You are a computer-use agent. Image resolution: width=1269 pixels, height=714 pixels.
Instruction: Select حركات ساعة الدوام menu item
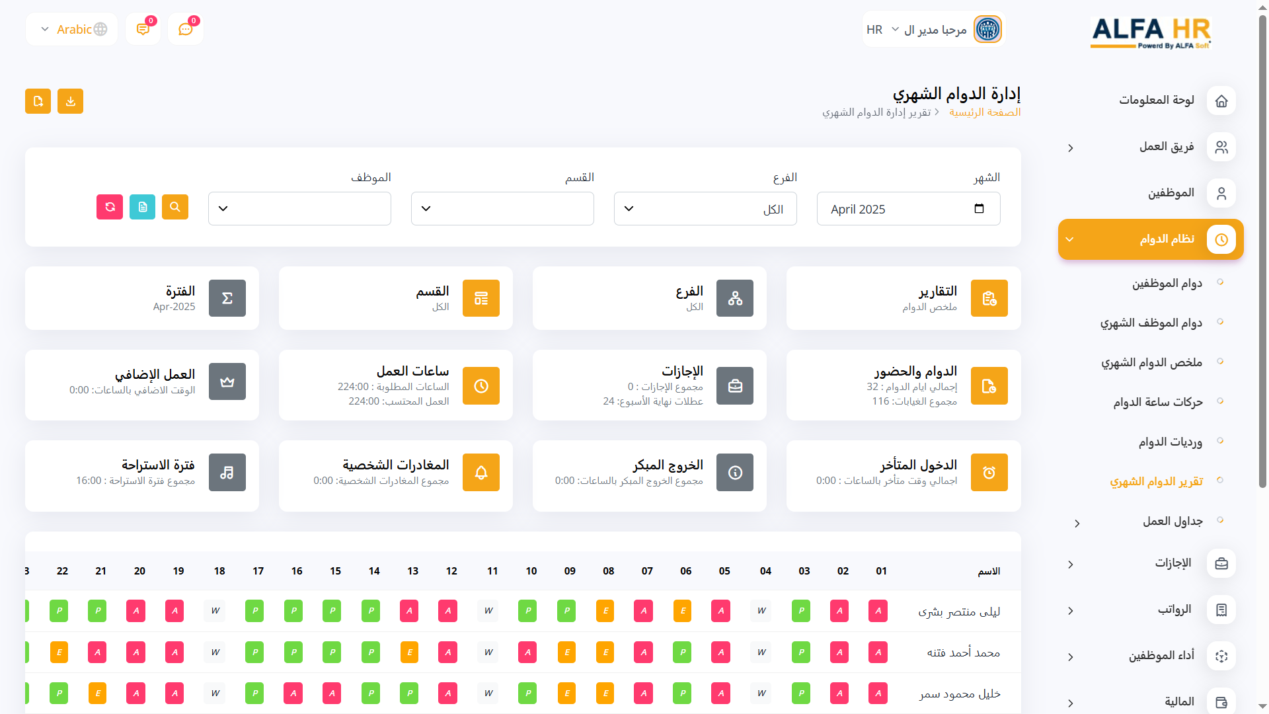1157,402
